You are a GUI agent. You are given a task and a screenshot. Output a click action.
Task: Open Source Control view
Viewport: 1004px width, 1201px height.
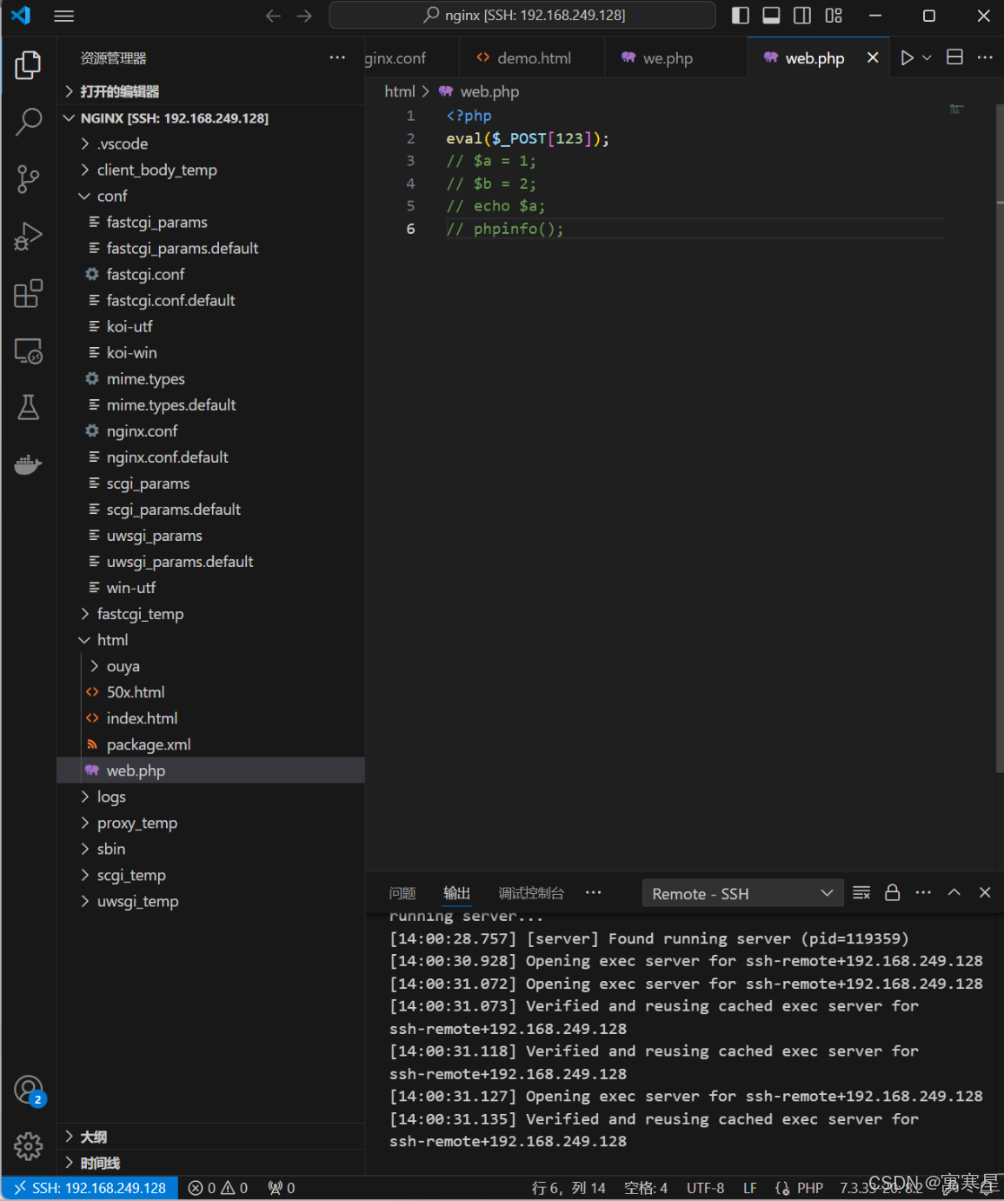pyautogui.click(x=28, y=179)
